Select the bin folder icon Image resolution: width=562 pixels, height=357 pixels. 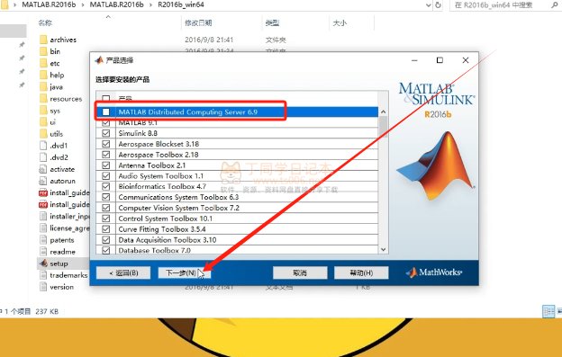click(x=43, y=51)
